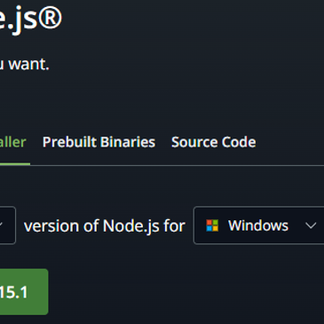Click the word 'Binaries' in tab bar

[128, 142]
